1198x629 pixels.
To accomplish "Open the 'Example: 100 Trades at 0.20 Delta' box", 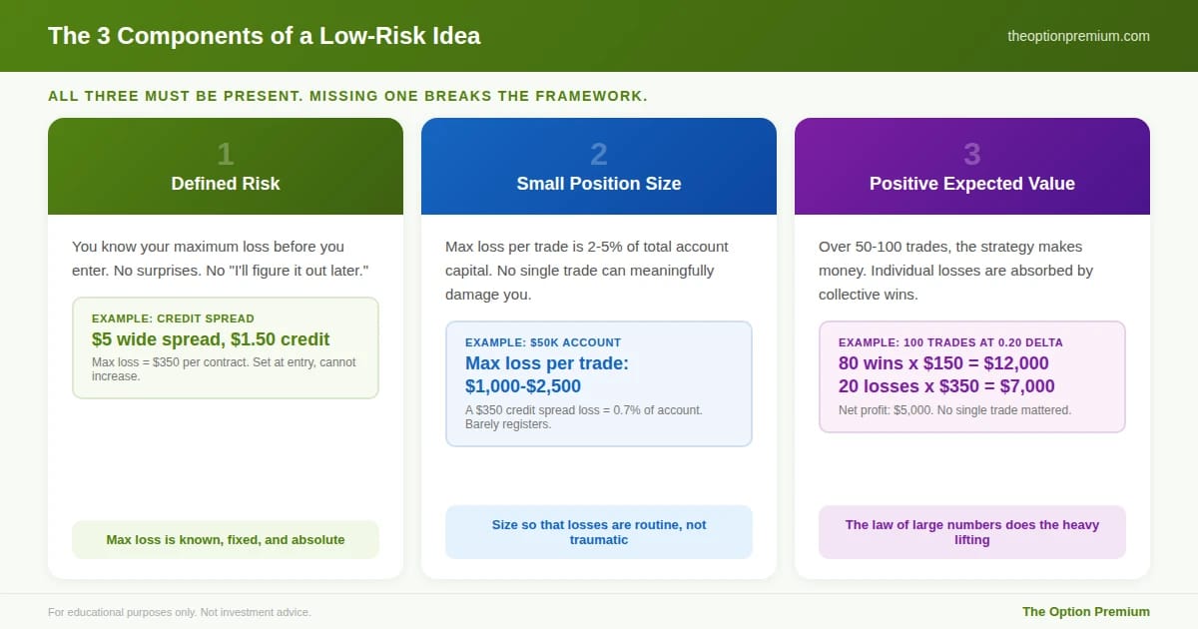I will pos(972,376).
